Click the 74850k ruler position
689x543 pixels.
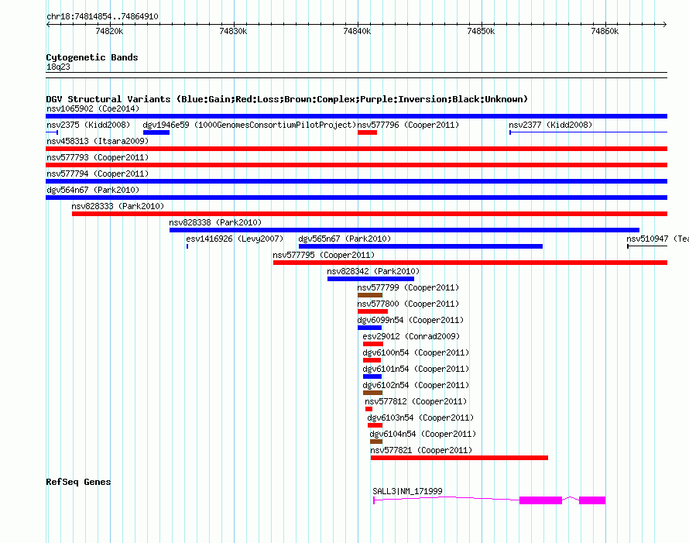481,31
